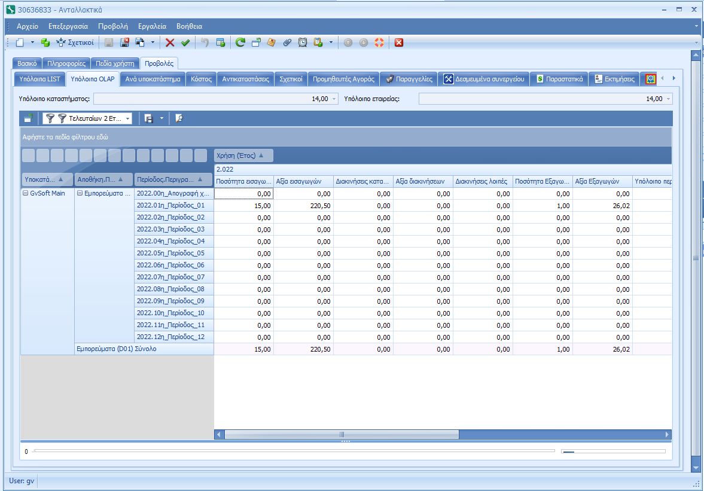Click the grey up arrow navigation icon
This screenshot has width=704, height=491.
coord(348,42)
